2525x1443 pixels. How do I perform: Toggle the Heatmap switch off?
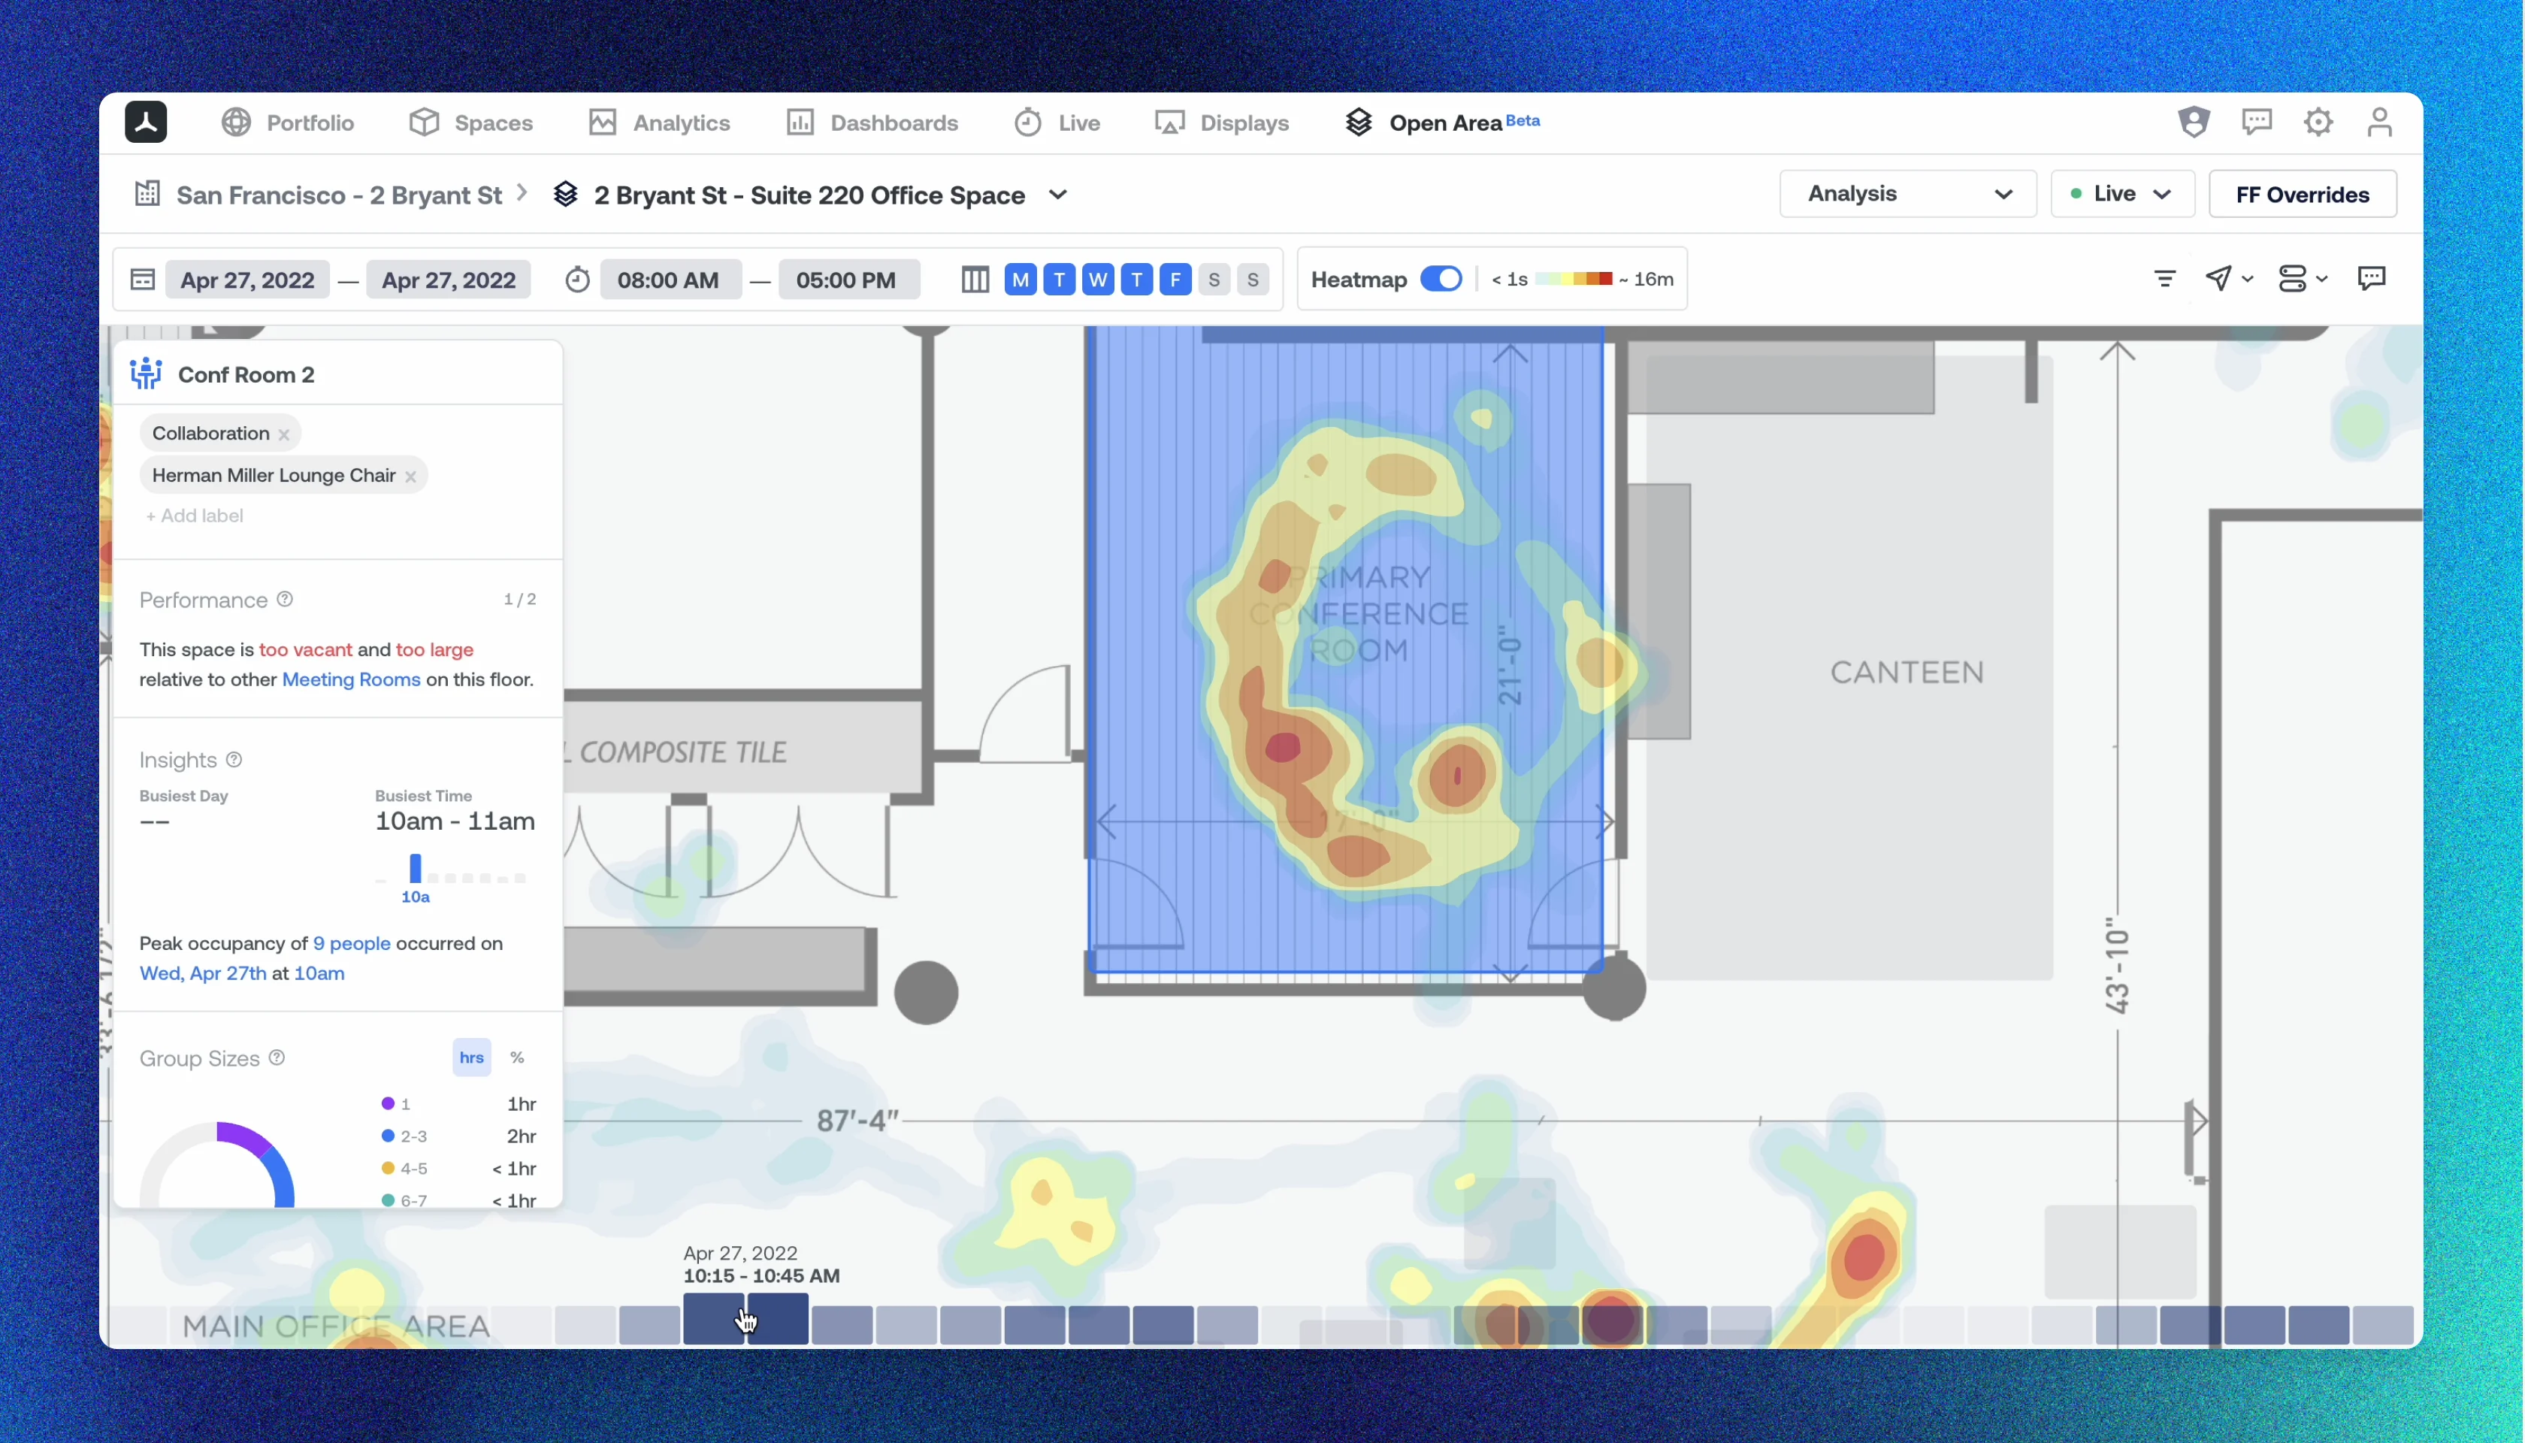point(1441,280)
